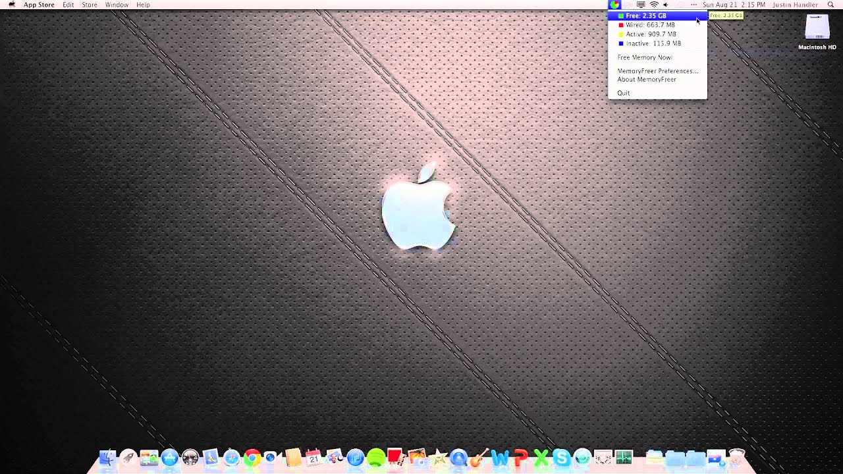The height and width of the screenshot is (474, 843).
Task: Quit MemoryFreer from the menu
Action: (657, 93)
